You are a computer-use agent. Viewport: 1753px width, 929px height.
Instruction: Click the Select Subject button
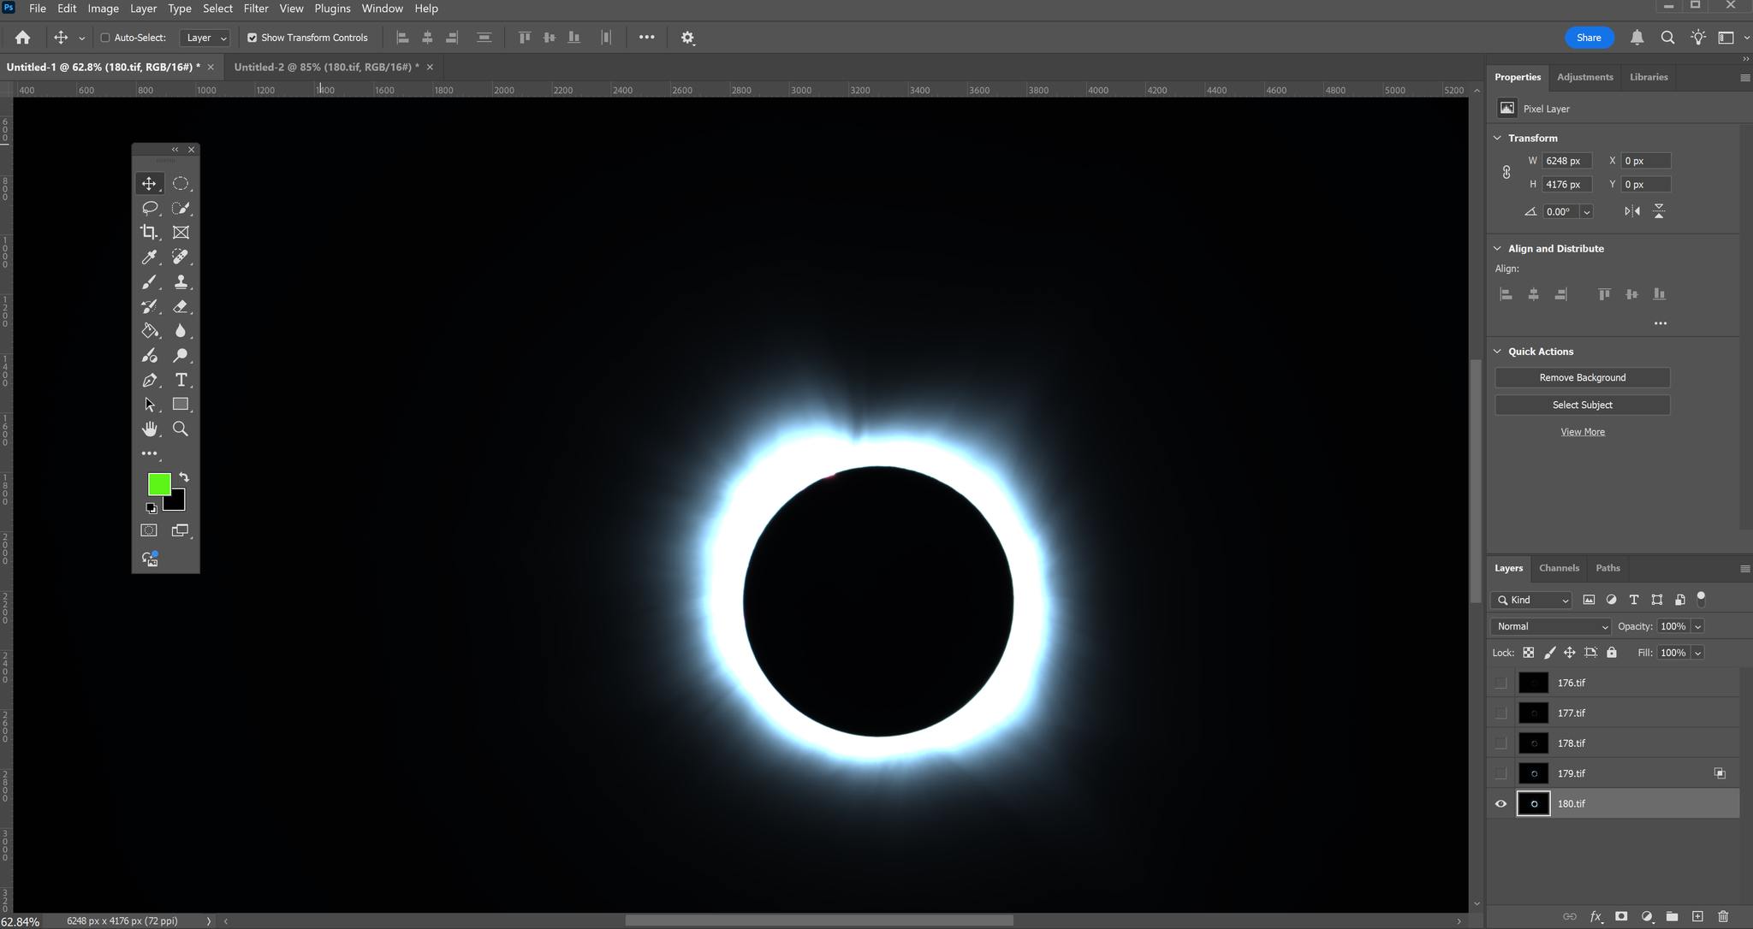(1582, 405)
